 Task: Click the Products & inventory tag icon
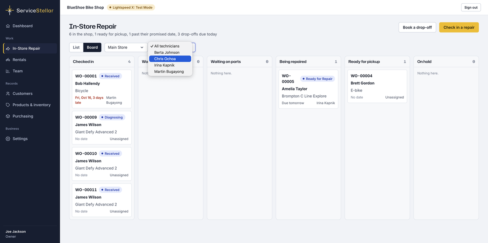8,105
